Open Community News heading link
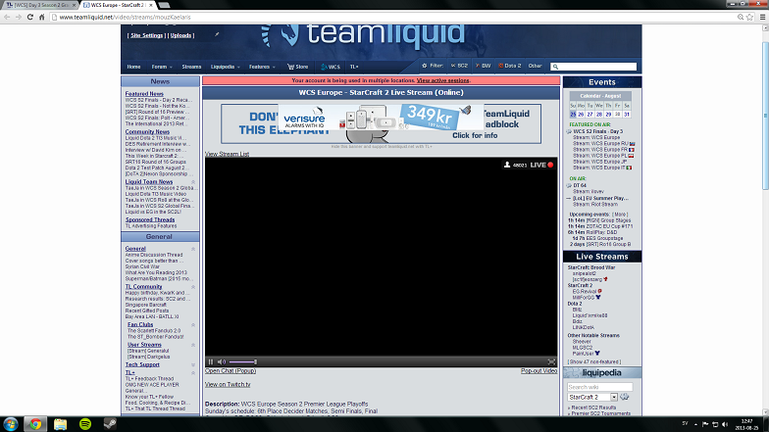Screen dimensions: 769x432 (147, 131)
